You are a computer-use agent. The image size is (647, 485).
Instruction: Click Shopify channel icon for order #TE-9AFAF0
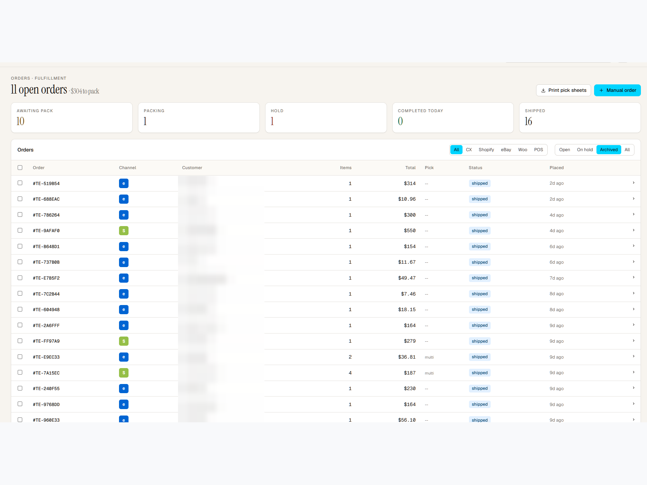124,231
